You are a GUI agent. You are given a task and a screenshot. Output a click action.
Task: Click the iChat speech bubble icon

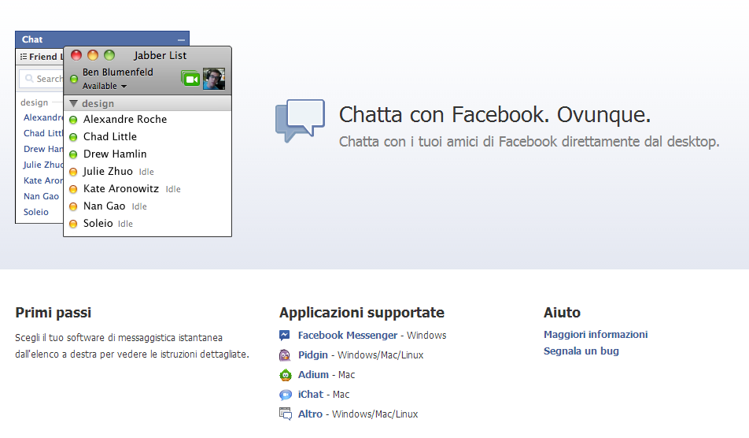pyautogui.click(x=285, y=395)
